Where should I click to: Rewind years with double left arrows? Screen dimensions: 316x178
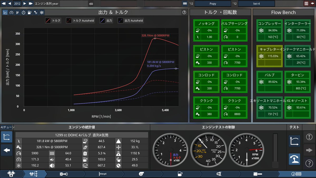pos(3,3)
